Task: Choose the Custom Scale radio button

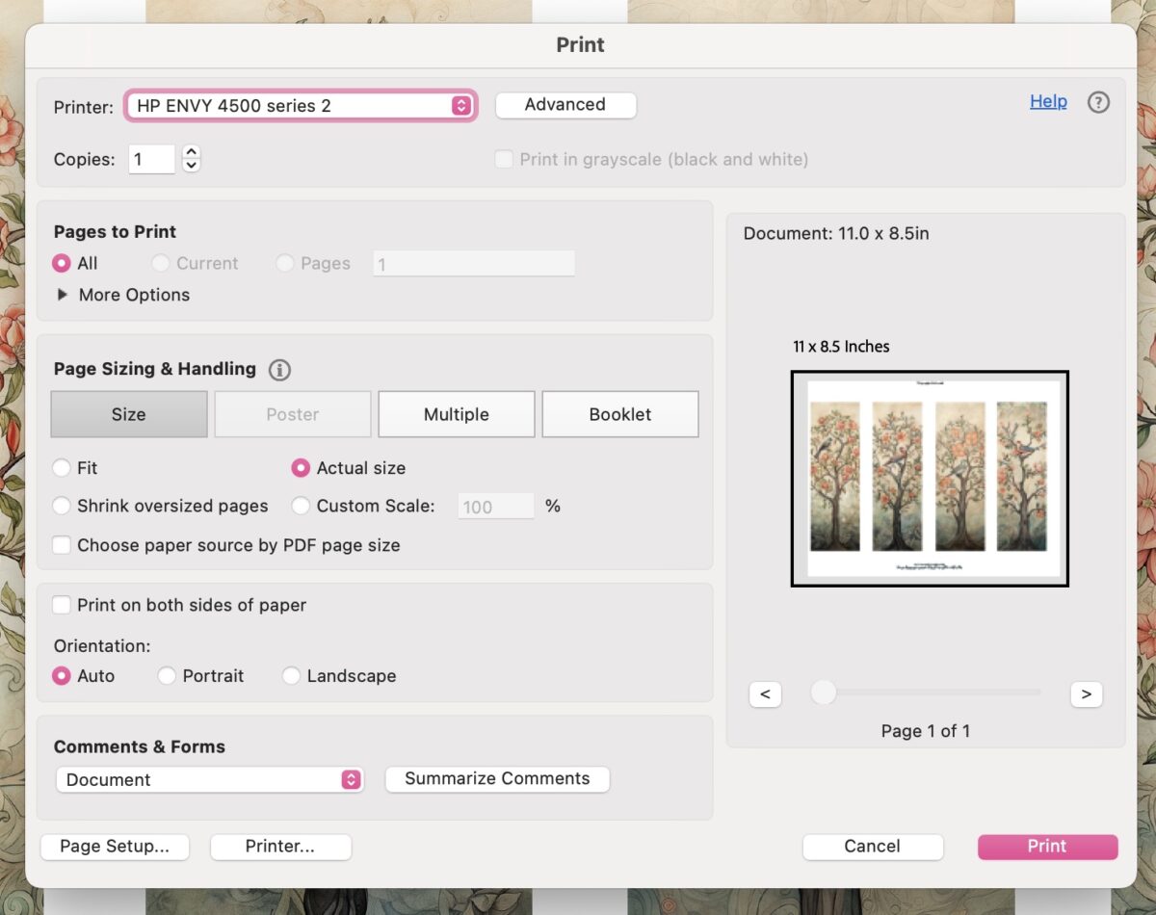Action: (x=301, y=506)
